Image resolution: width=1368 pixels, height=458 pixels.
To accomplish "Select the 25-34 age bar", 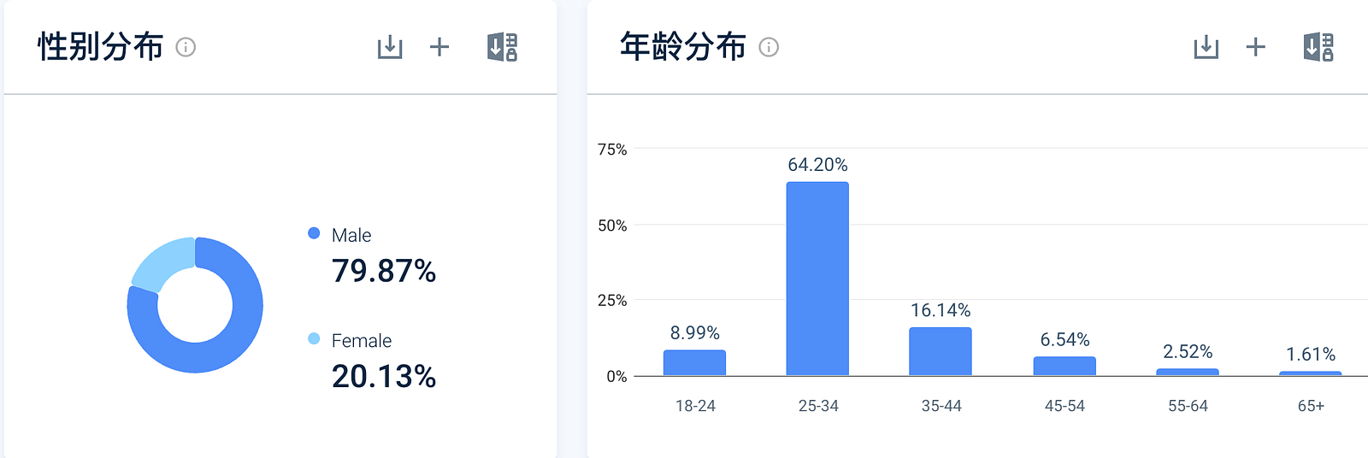I will coord(817,279).
